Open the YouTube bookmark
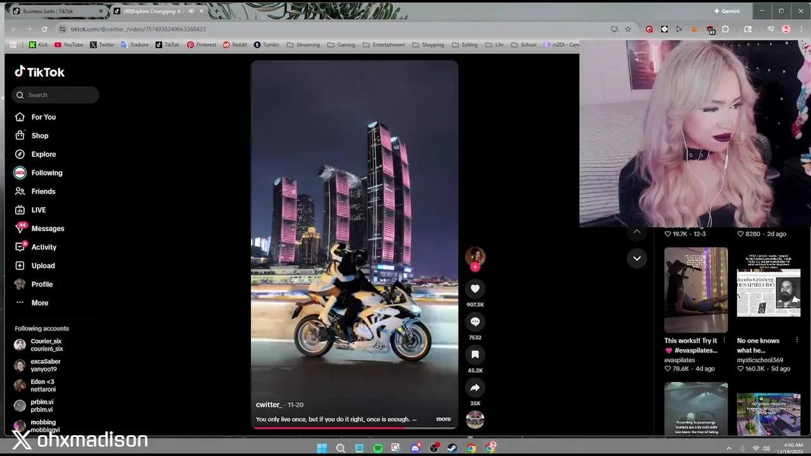811x456 pixels. pyautogui.click(x=68, y=45)
